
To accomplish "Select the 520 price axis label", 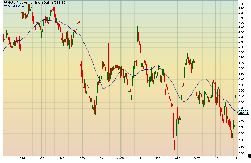I will click(x=241, y=154).
